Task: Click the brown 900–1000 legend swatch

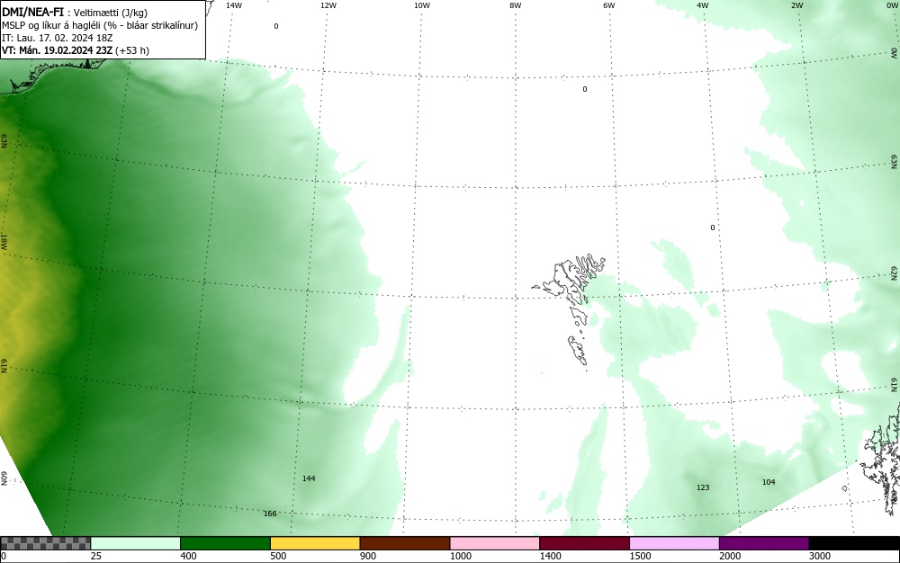Action: [405, 543]
